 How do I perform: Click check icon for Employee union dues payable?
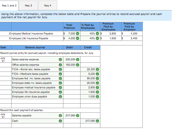coord(60,97)
